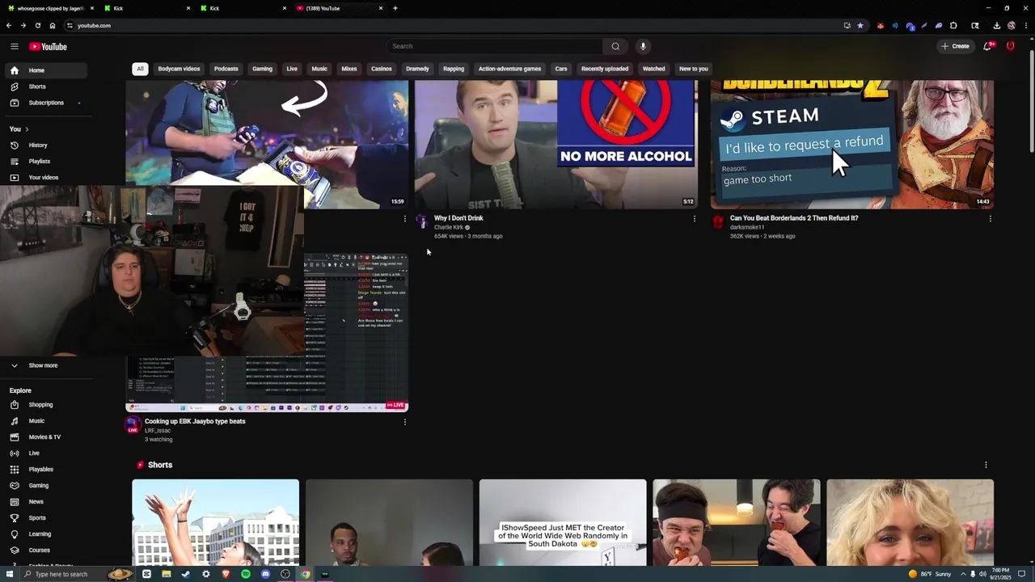Select the Mixes filter chip
This screenshot has width=1035, height=582.
[x=349, y=69]
